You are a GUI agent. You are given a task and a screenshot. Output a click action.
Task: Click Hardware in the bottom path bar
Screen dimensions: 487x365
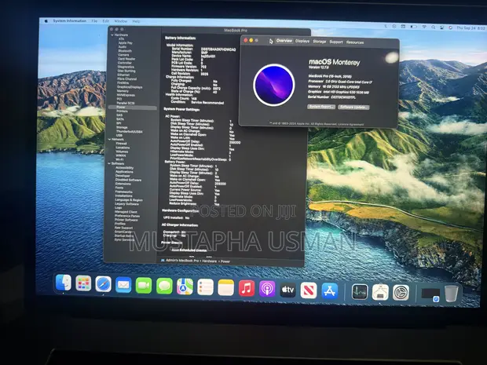click(x=210, y=261)
